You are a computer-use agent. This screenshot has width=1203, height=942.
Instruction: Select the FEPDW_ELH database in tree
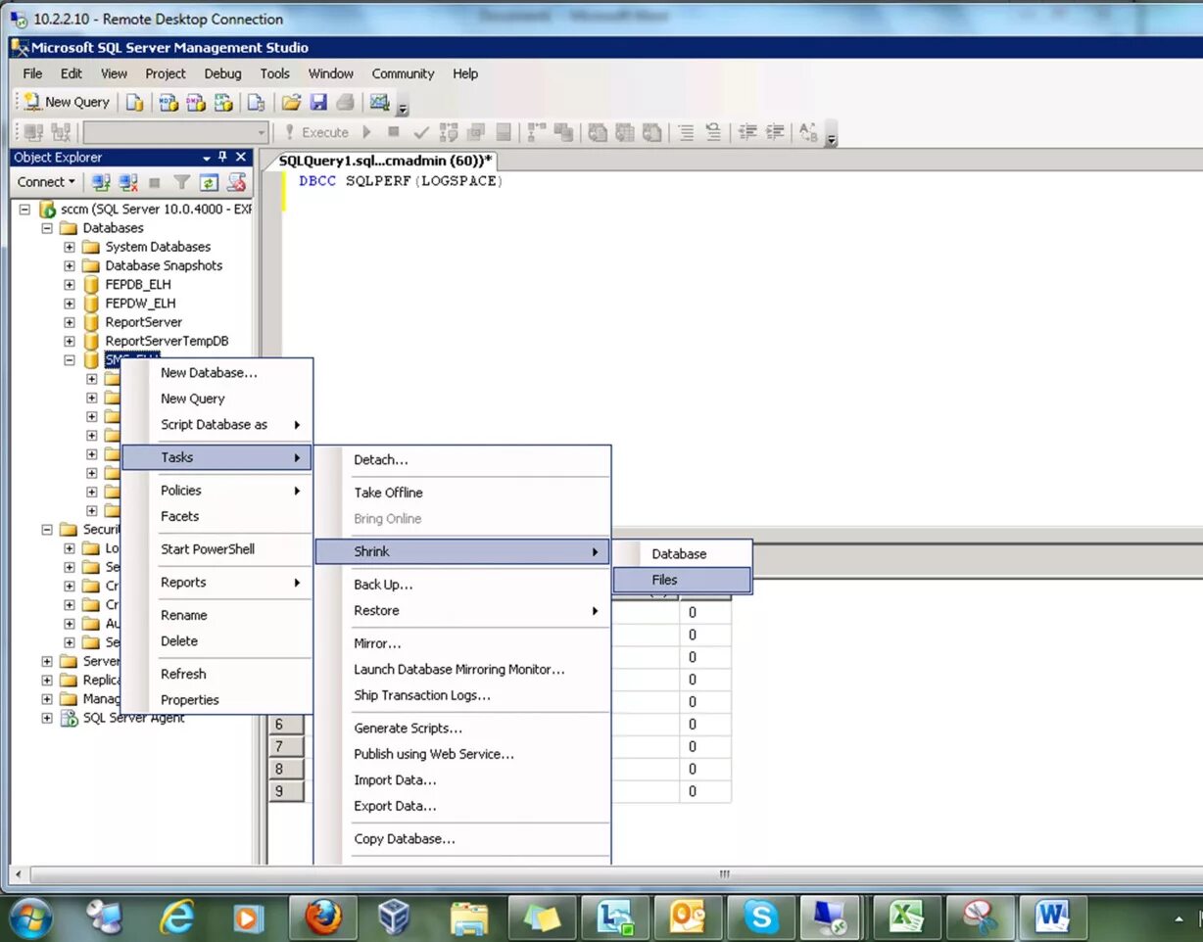point(140,304)
